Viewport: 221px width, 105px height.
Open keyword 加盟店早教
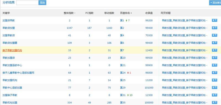click(9, 20)
